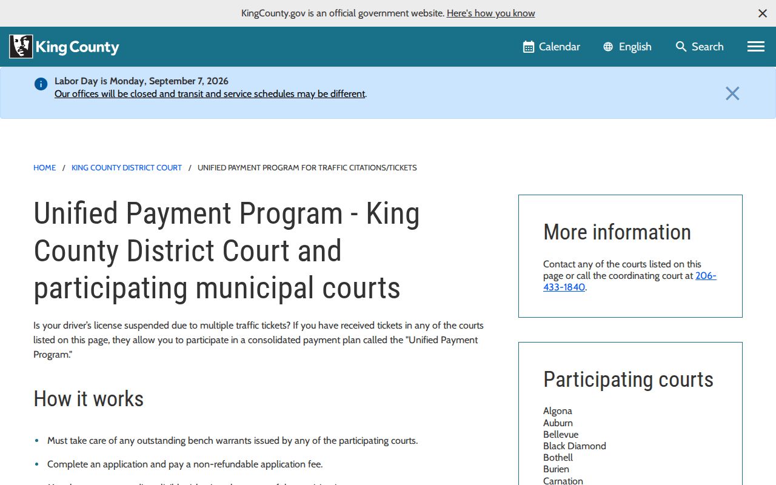Click the Unified Payment Program breadcrumb text
The width and height of the screenshot is (776, 485).
pos(307,168)
